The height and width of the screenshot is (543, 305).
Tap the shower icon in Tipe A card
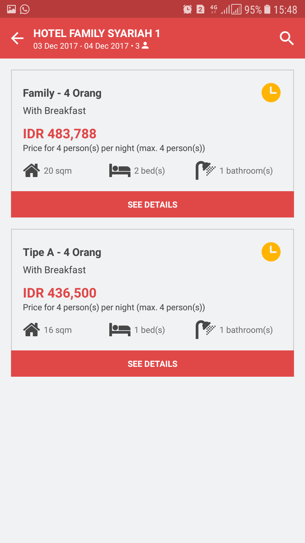coord(205,329)
